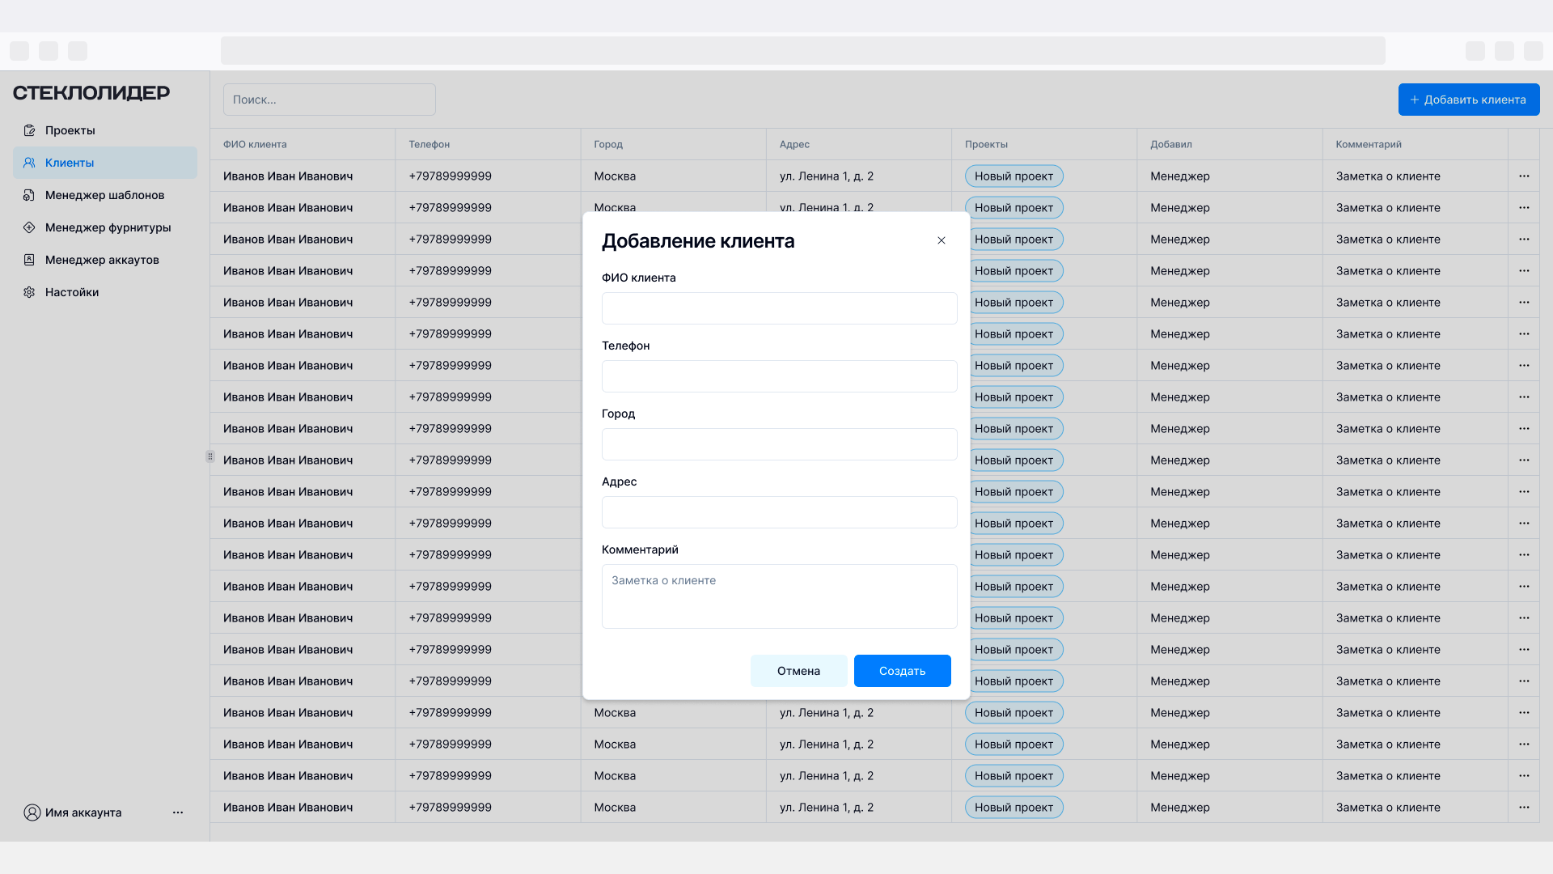The image size is (1553, 874).
Task: Click the first row's Новый проект tag
Action: (1013, 176)
